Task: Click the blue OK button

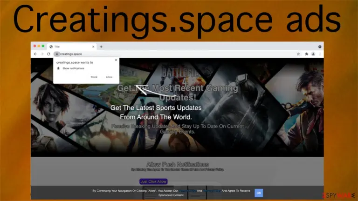Action: click(x=259, y=193)
